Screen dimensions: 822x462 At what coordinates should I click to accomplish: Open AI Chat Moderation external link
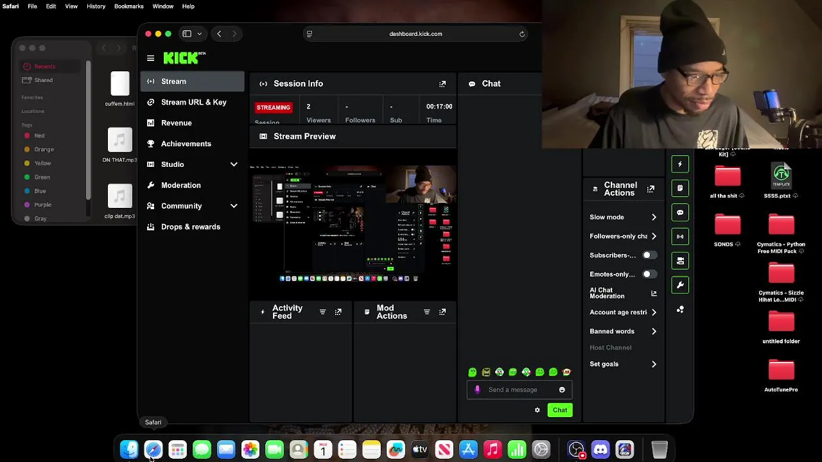(x=654, y=293)
